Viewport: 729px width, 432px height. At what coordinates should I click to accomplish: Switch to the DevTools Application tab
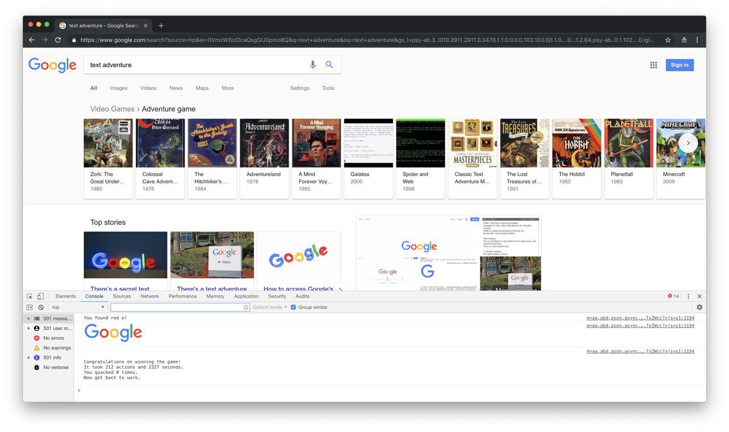246,296
